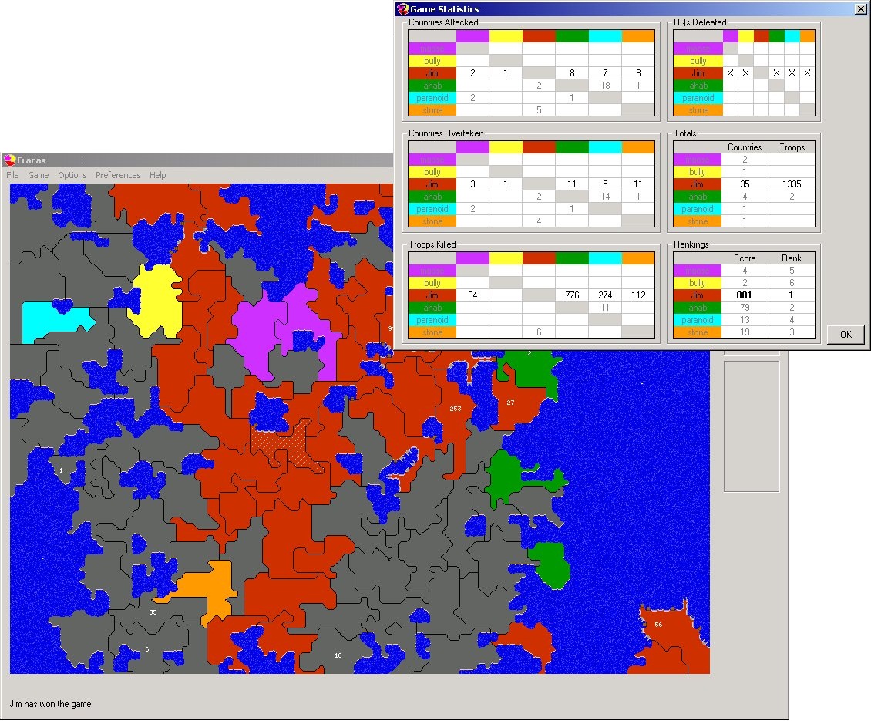
Task: Select the Jim row label in Countries Attacked
Action: (x=432, y=72)
